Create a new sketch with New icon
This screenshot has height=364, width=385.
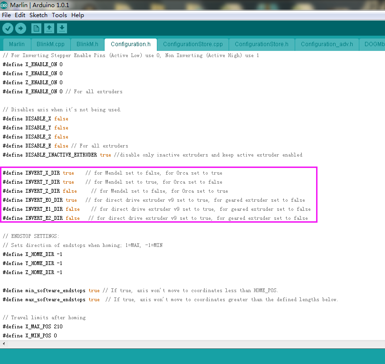36,29
